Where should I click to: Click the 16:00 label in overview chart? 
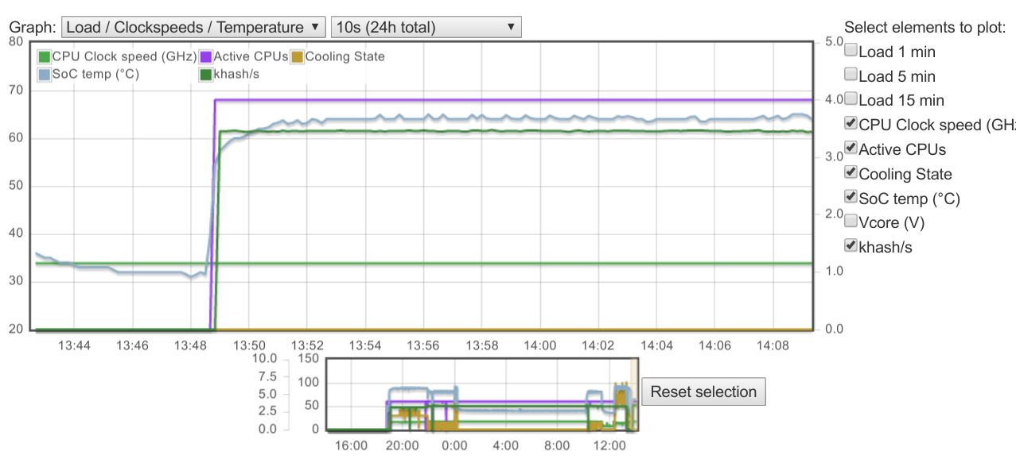350,446
